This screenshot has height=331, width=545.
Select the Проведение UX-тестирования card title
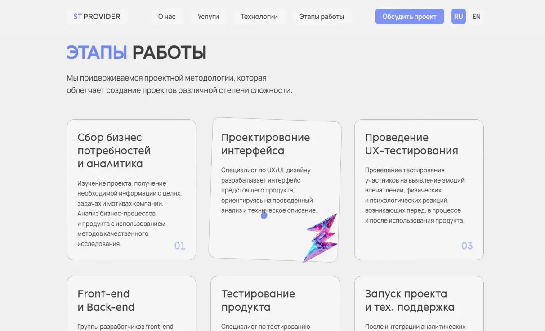[411, 144]
